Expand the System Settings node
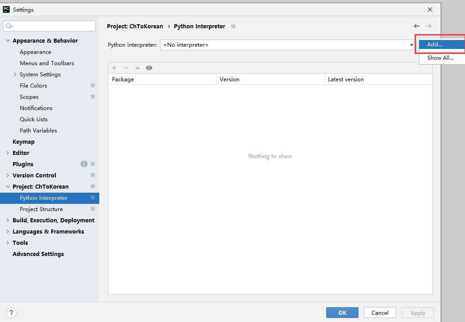The height and width of the screenshot is (322, 465). [15, 75]
